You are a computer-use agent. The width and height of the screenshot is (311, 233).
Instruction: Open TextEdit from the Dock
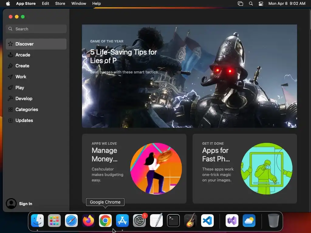pyautogui.click(x=156, y=221)
